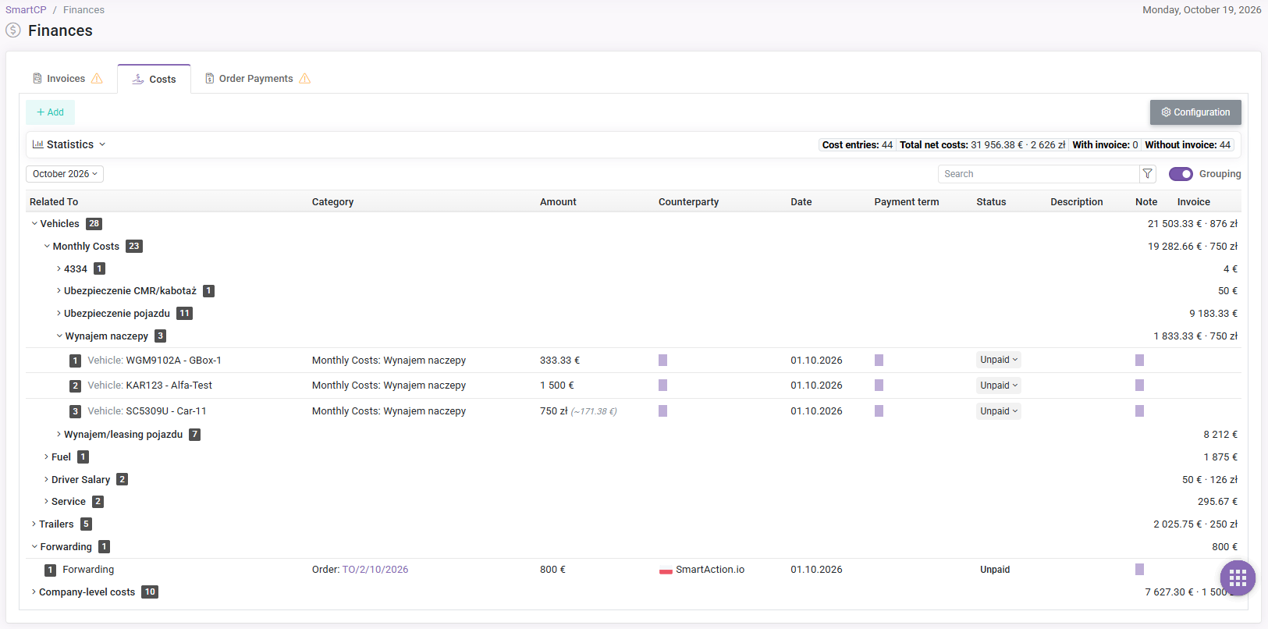Click the Finances dollar circle icon

(x=13, y=30)
